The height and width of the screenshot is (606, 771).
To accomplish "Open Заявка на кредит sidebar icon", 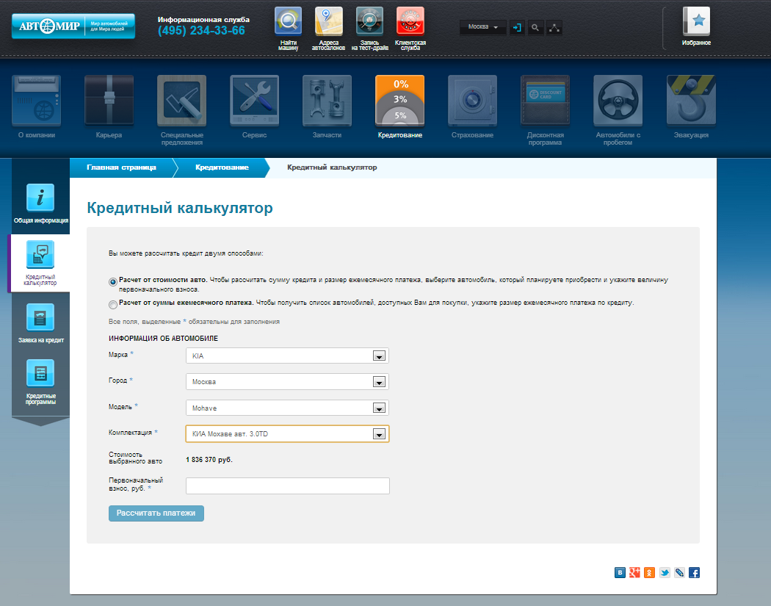I will coord(40,318).
